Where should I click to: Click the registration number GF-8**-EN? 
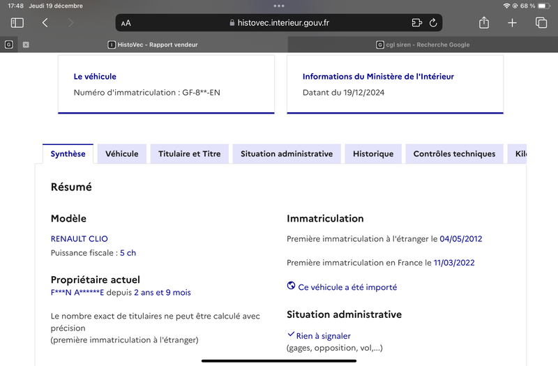(x=201, y=93)
